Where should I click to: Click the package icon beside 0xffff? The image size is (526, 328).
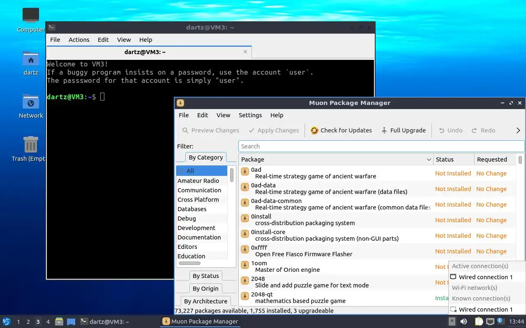pyautogui.click(x=245, y=249)
